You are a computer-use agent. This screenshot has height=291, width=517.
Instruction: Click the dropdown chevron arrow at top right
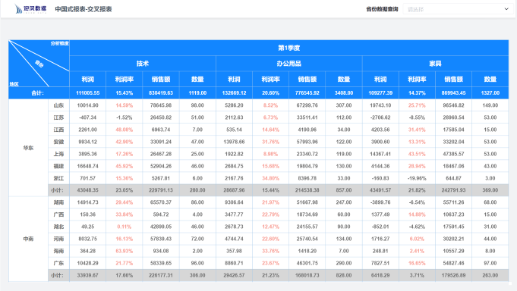coord(506,9)
